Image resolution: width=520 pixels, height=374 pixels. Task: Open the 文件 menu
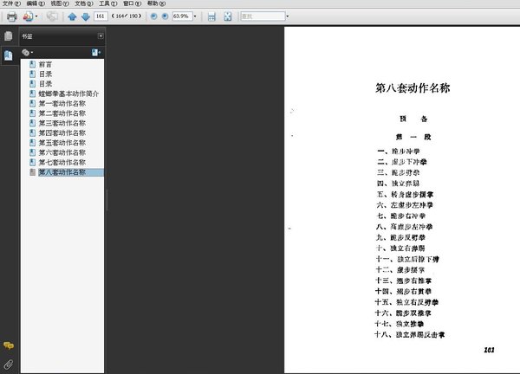11,3
